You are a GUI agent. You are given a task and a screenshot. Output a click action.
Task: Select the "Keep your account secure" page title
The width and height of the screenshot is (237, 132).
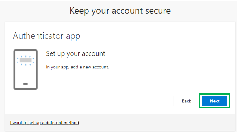click(120, 11)
